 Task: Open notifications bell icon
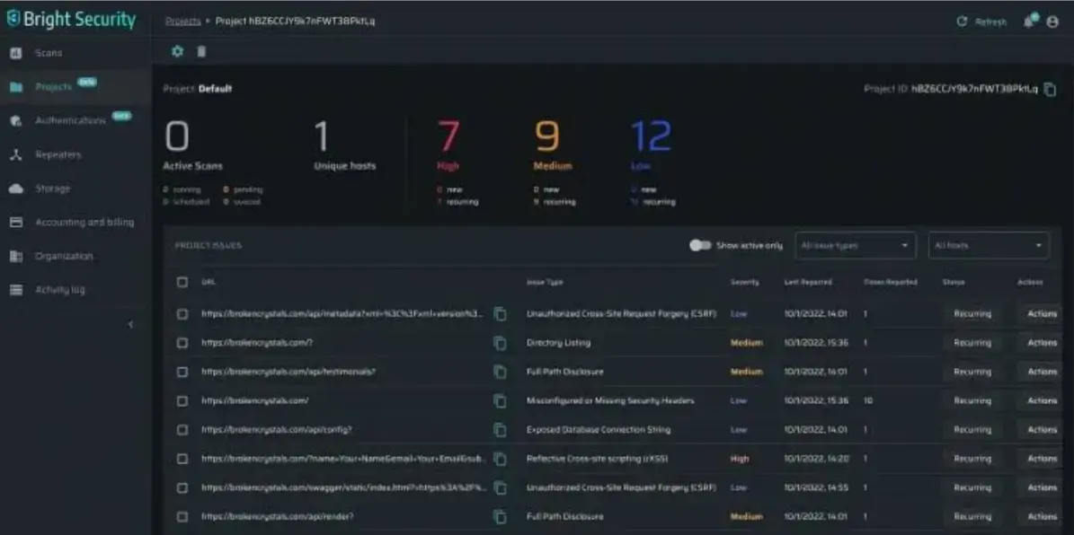[1029, 22]
